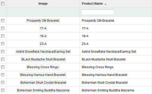
Task: Open the 17-A image placeholder
Action: (x=43, y=28)
